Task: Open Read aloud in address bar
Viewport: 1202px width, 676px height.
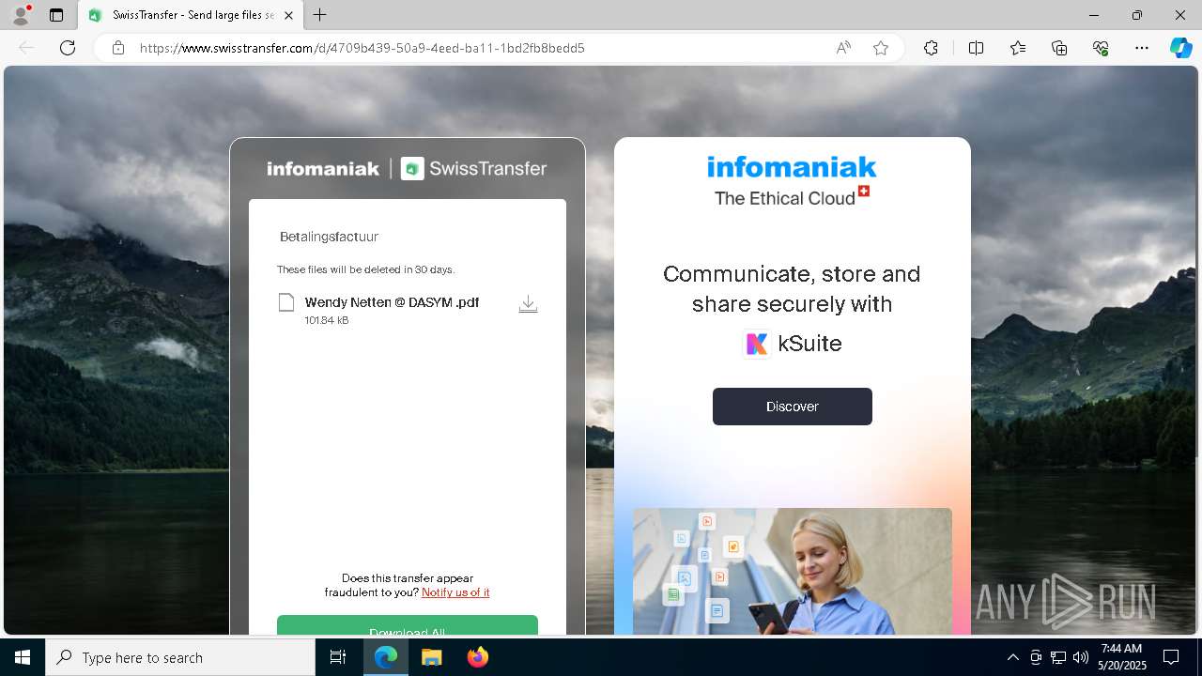Action: pos(843,48)
